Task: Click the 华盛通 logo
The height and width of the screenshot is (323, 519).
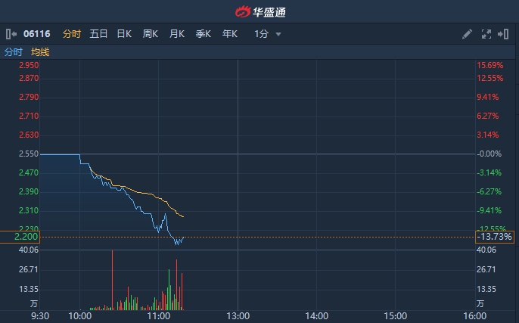Action: point(260,12)
